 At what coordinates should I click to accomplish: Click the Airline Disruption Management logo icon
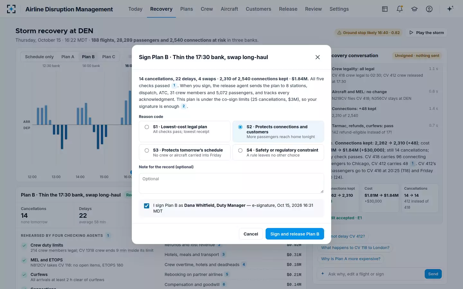11,9
